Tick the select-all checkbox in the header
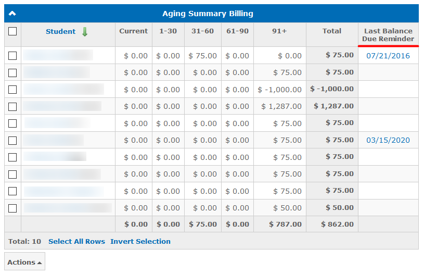The height and width of the screenshot is (274, 424). [12, 31]
